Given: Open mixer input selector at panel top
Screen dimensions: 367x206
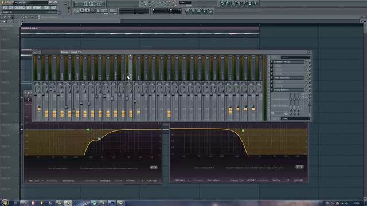Looking at the screenshot, I should tap(295, 57).
